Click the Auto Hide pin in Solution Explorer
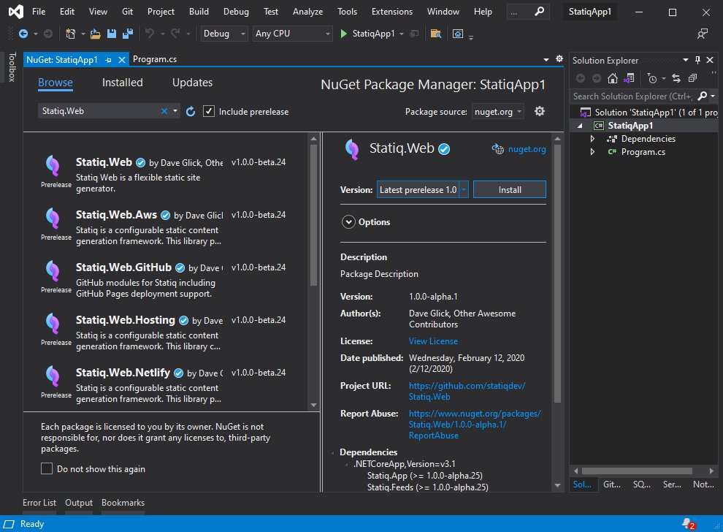This screenshot has width=723, height=532. pyautogui.click(x=697, y=60)
